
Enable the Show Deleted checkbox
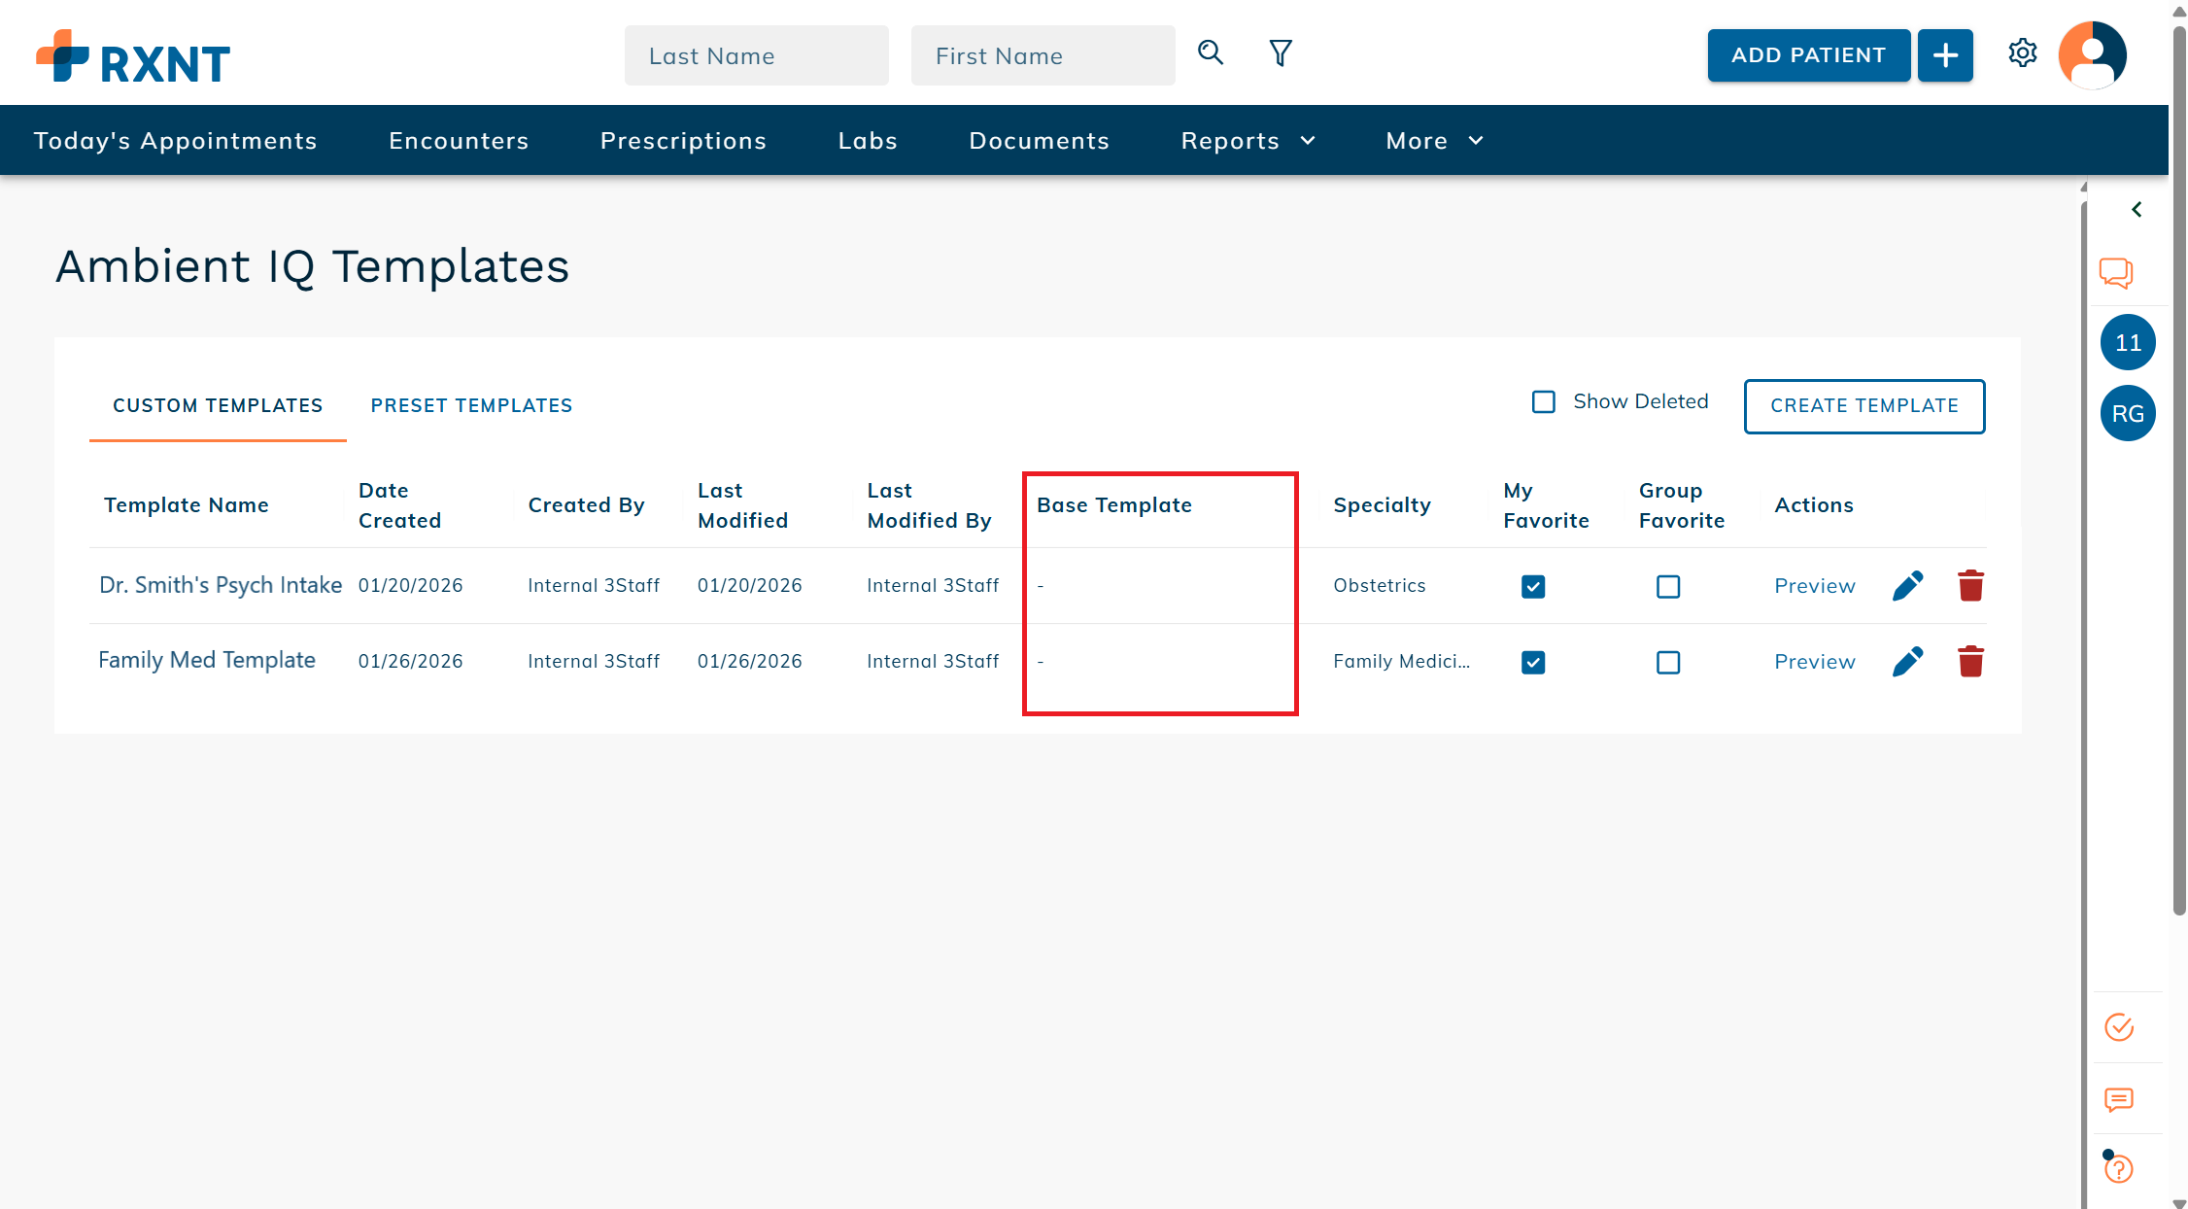1543,402
